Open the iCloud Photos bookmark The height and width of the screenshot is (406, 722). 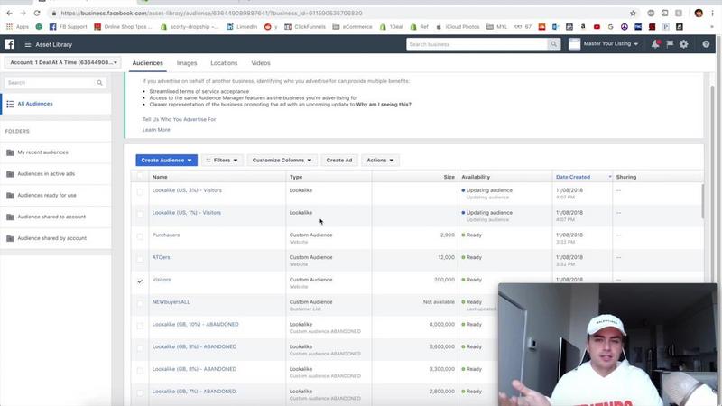[458, 27]
